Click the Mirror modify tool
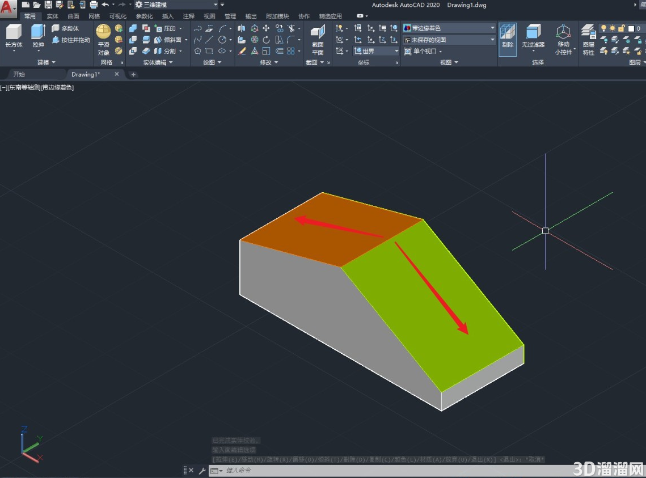 [x=242, y=28]
